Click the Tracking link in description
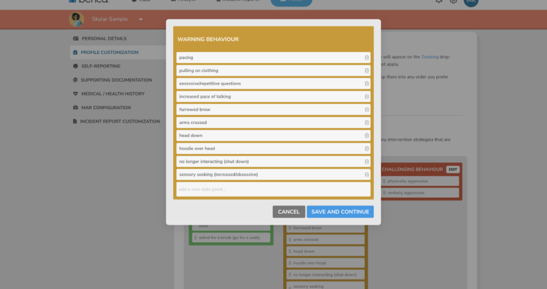 coord(429,57)
